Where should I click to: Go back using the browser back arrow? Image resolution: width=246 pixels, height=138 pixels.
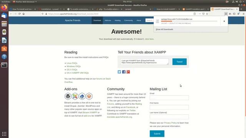(x=11, y=14)
